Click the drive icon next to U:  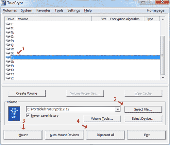pyautogui.click(x=8, y=62)
